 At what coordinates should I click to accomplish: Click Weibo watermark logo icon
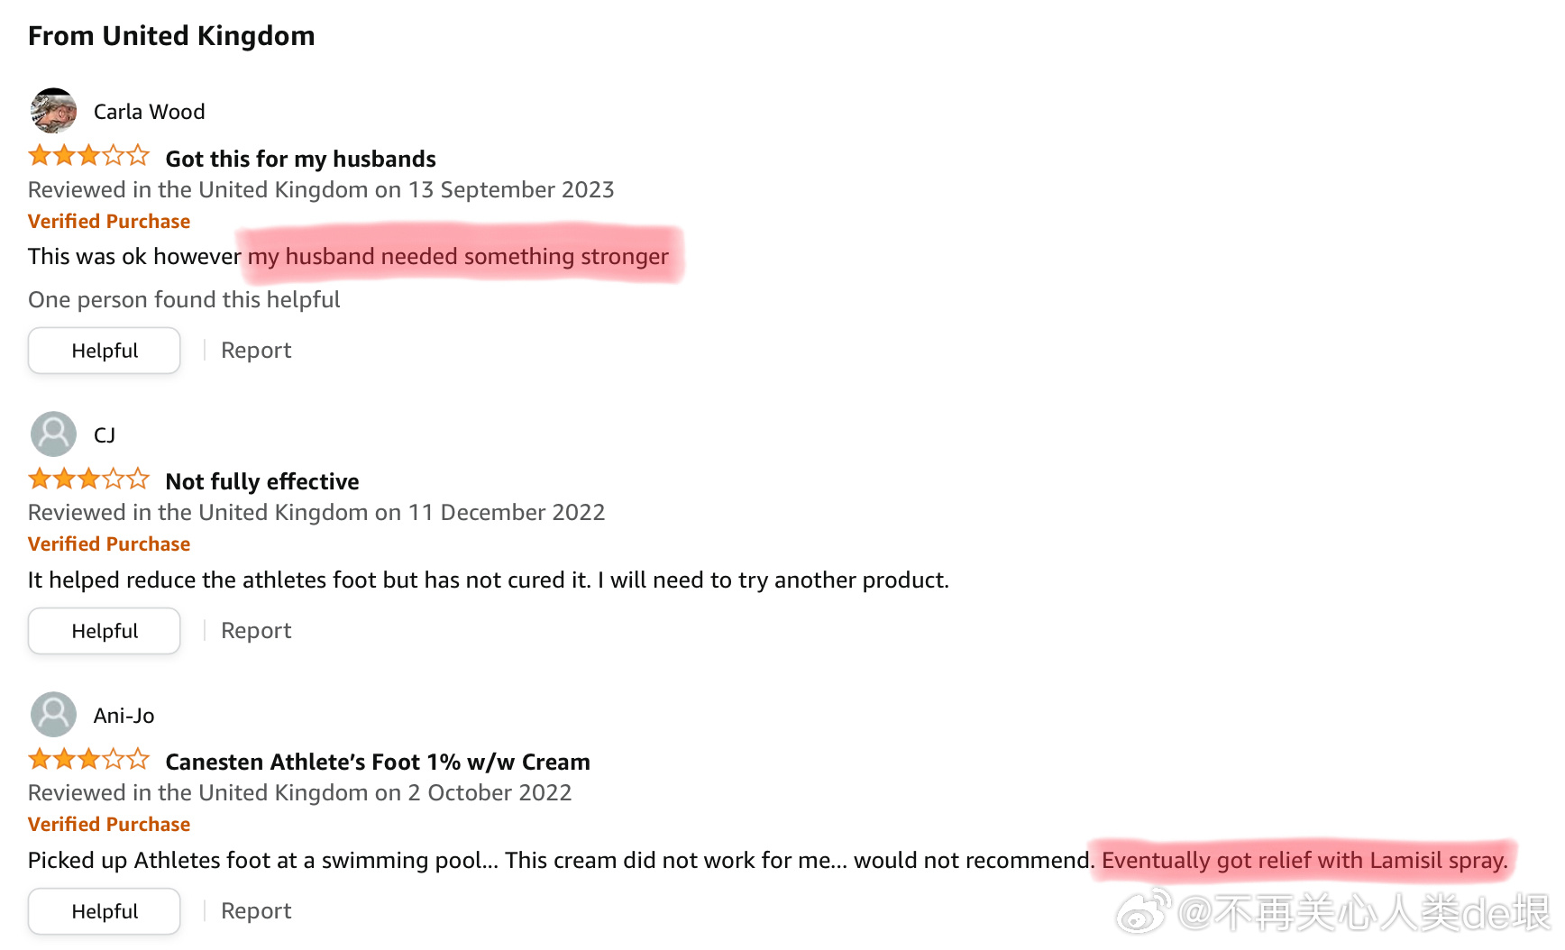click(1143, 911)
